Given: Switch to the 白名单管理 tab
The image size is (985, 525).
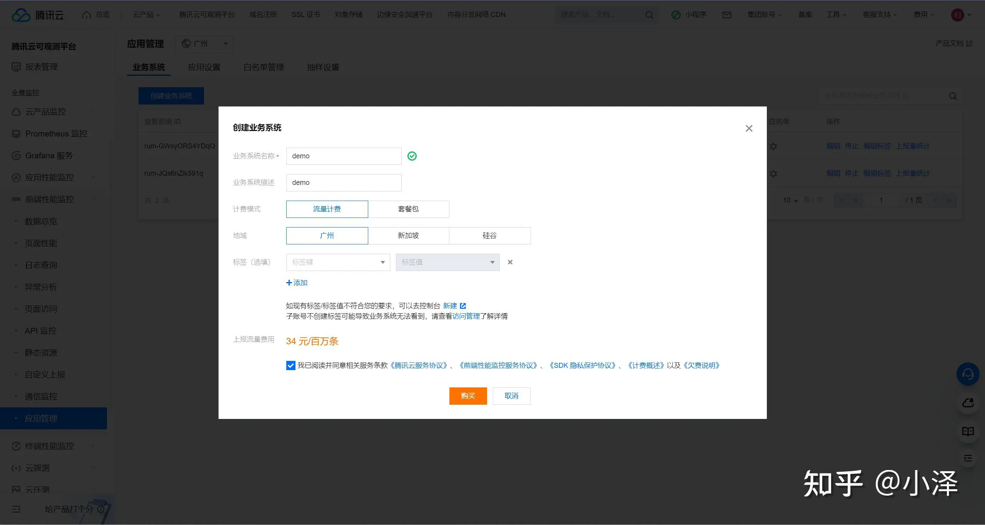Looking at the screenshot, I should click(x=264, y=67).
